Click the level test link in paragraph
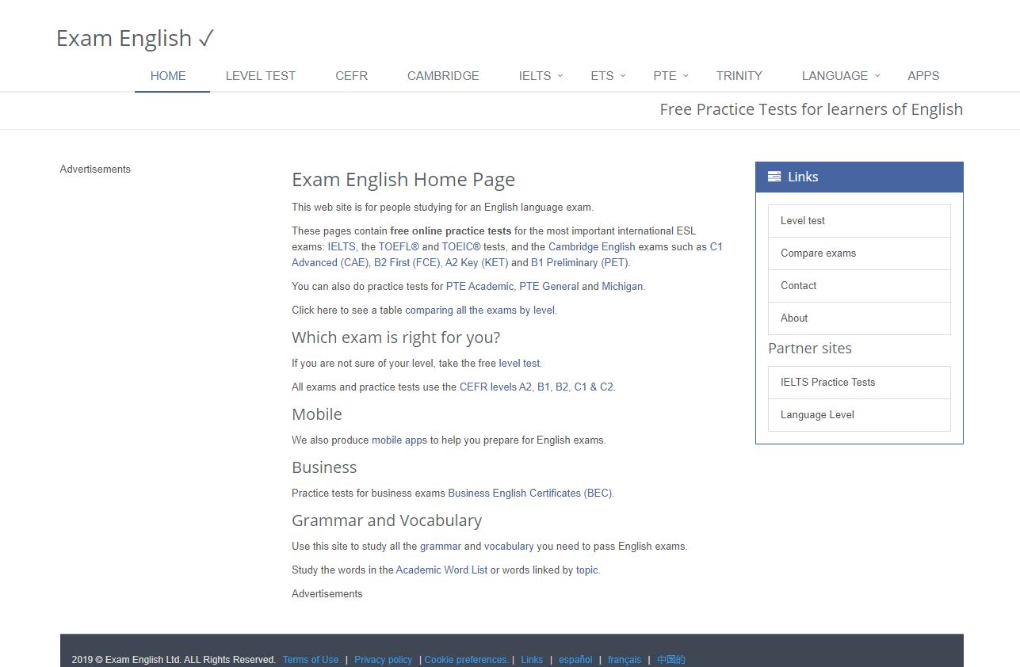The image size is (1020, 667). 519,363
